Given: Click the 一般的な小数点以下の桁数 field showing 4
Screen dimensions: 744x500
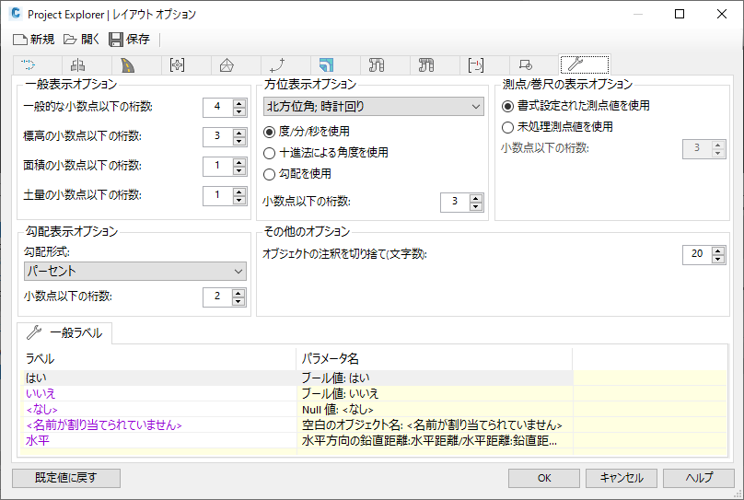Looking at the screenshot, I should click(x=218, y=107).
